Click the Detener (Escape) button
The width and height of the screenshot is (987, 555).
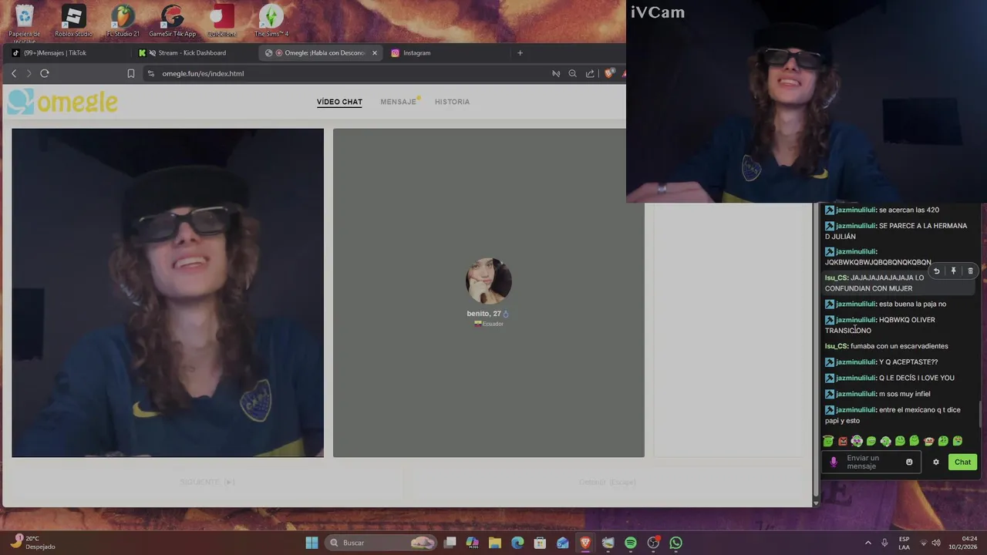(608, 482)
